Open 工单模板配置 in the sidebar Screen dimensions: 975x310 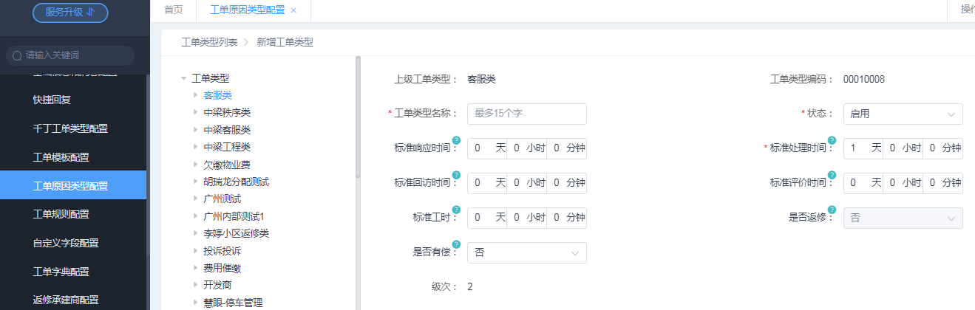[61, 156]
